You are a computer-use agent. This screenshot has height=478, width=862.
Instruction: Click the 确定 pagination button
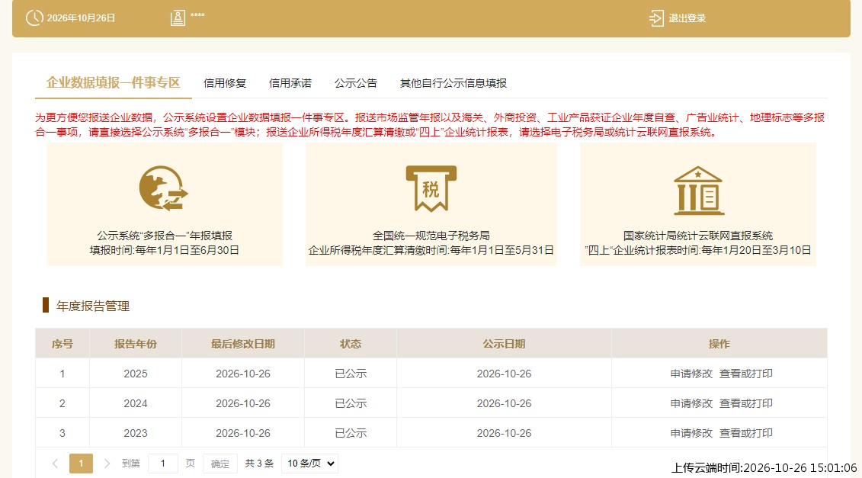click(220, 464)
